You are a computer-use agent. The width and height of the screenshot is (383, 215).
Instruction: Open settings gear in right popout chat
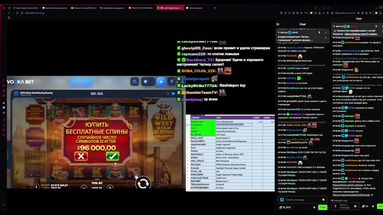[x=373, y=206]
